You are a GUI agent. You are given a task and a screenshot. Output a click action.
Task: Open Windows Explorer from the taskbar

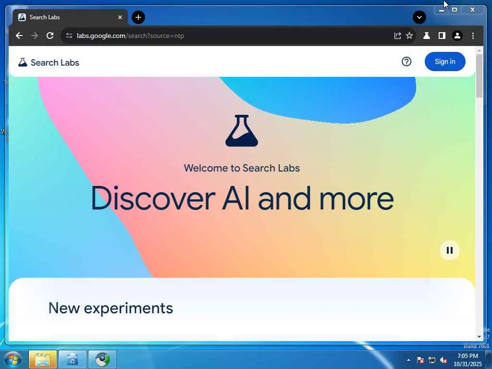coord(43,359)
